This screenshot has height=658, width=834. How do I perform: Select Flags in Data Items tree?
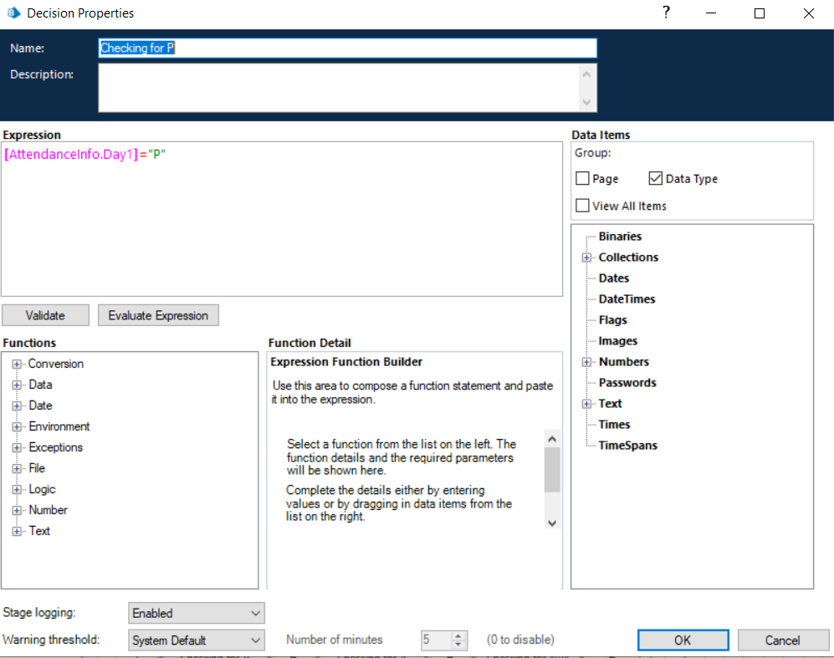(x=612, y=320)
